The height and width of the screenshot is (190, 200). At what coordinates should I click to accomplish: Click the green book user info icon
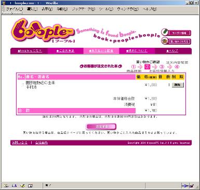(x=165, y=32)
